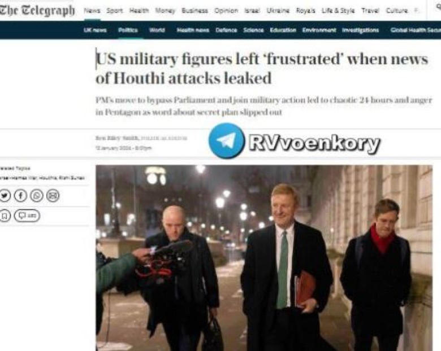
Task: Click the Telegram logo watermark
Action: coord(226,141)
